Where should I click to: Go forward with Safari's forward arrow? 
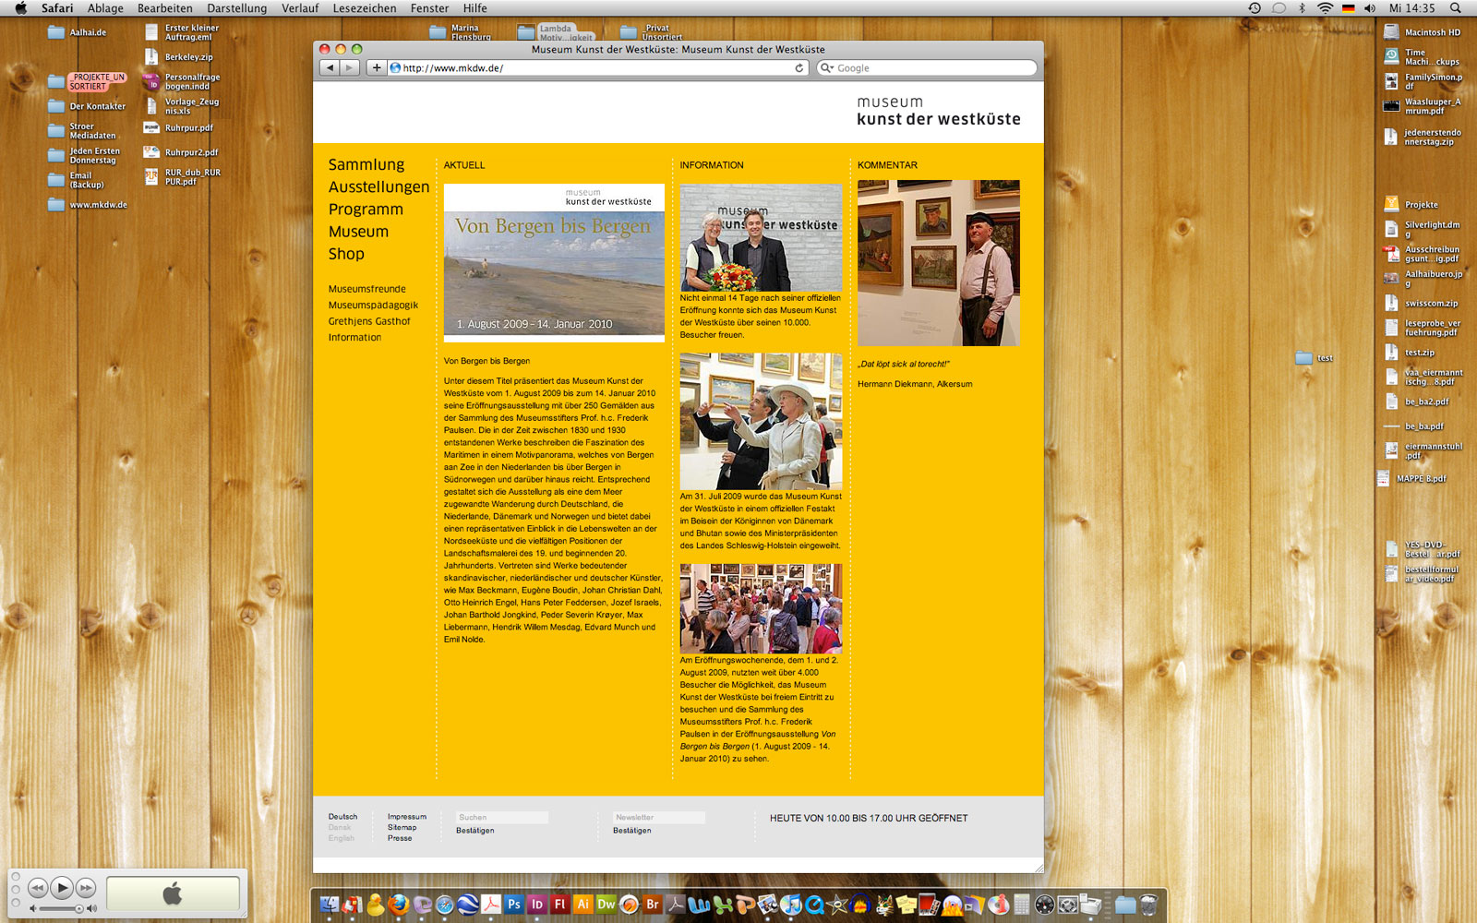349,67
